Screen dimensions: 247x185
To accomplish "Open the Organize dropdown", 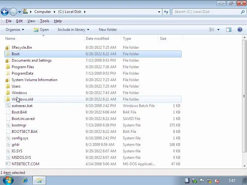I will (x=15, y=30).
